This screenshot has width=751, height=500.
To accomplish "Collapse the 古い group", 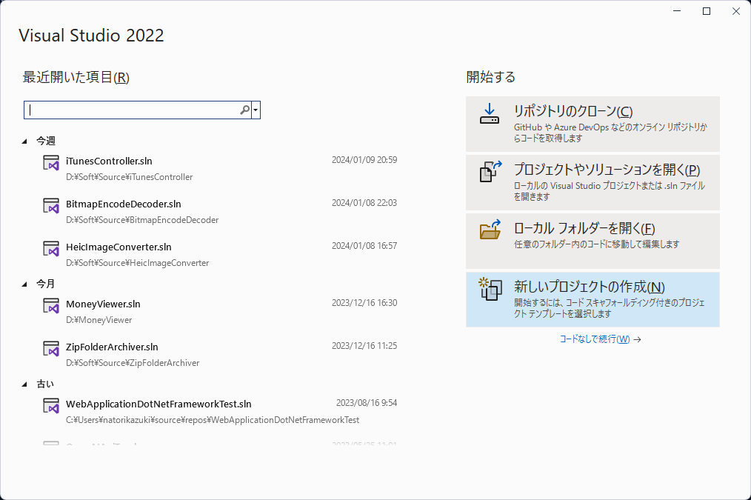I will 26,384.
